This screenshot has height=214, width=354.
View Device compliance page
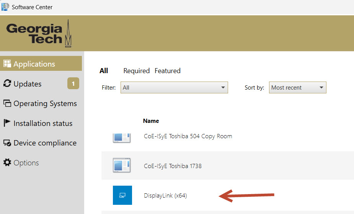click(x=45, y=143)
